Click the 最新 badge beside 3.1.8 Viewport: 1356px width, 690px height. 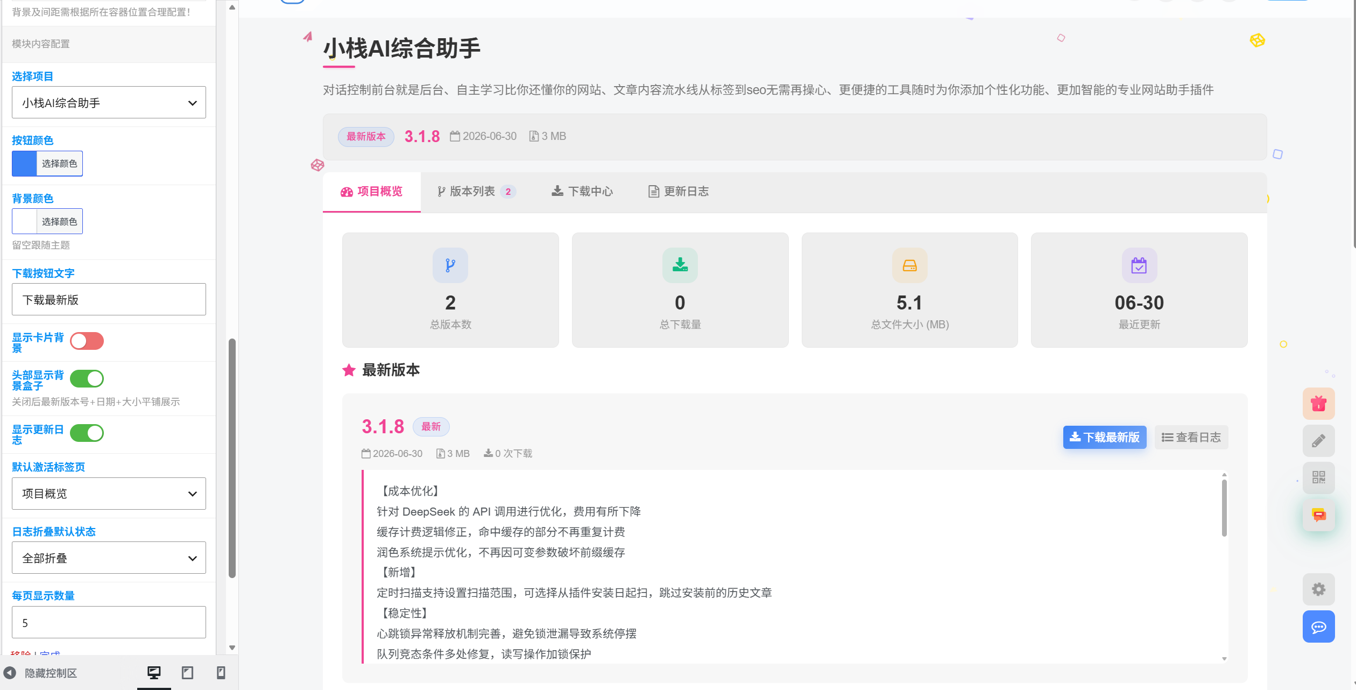point(431,427)
